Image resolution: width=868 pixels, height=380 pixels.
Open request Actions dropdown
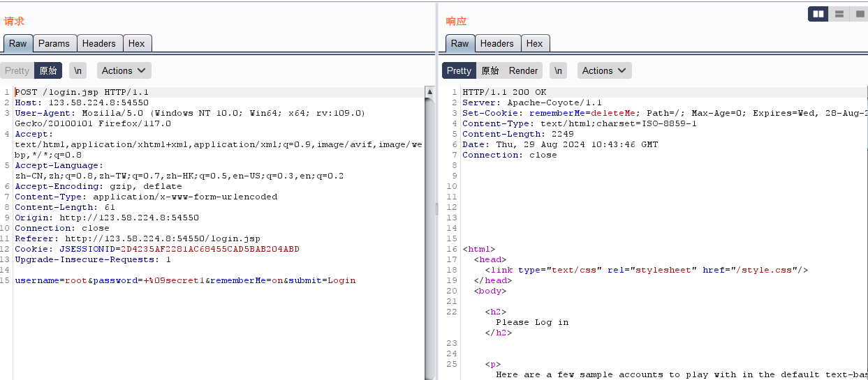coord(124,70)
